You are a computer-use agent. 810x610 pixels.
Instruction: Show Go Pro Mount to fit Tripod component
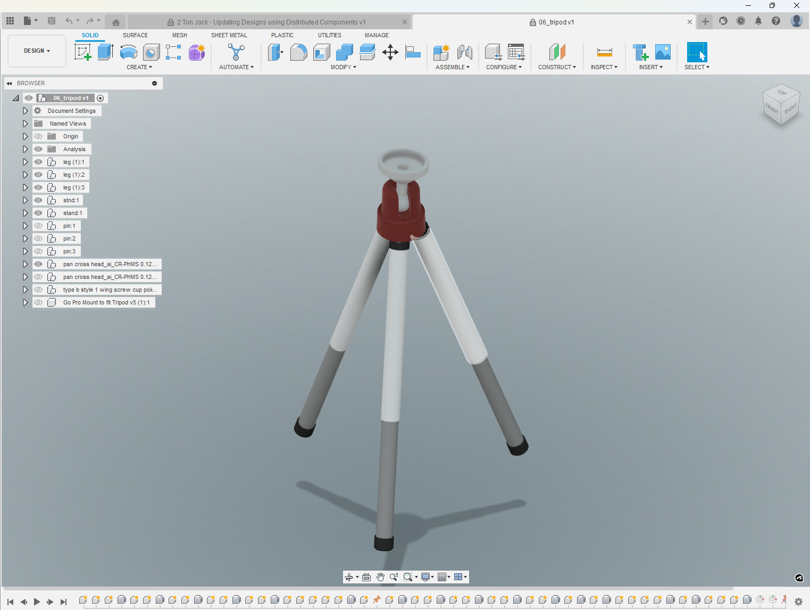coord(38,302)
